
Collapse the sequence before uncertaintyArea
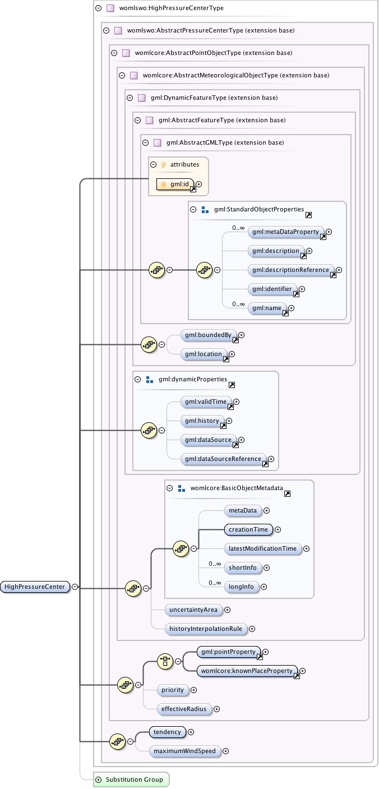146,588
